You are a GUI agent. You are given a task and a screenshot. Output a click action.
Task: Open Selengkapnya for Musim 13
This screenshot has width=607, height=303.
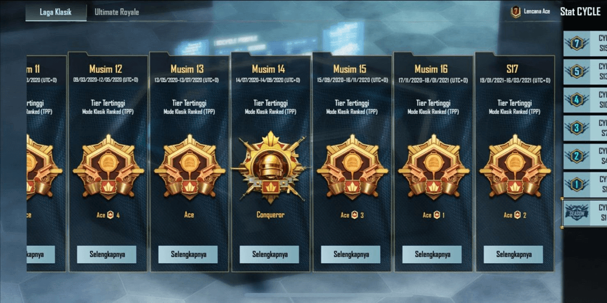point(188,254)
